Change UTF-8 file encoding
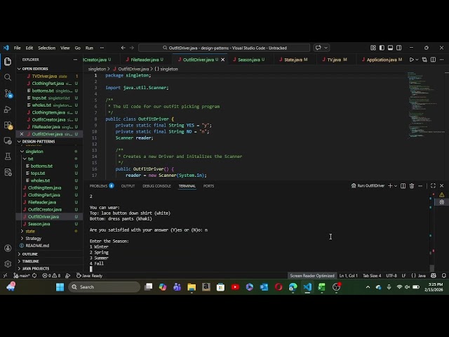This screenshot has height=337, width=449. (391, 276)
